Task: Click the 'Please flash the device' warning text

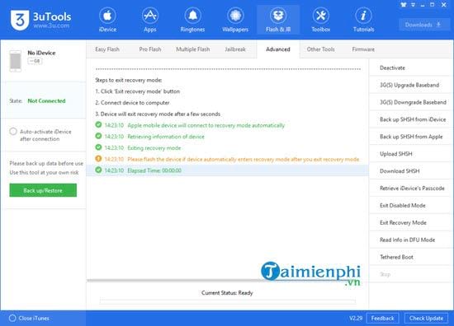Action: (x=244, y=160)
